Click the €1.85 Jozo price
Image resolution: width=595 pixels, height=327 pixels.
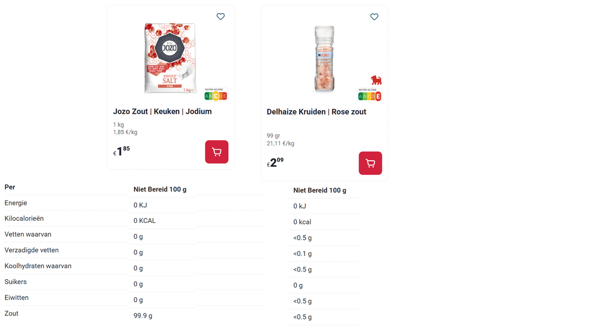[122, 151]
